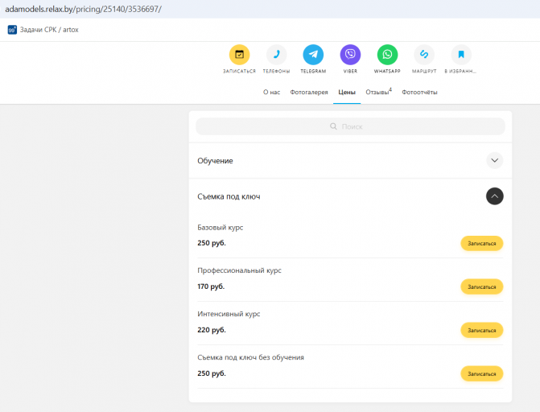Open the Задачи СРК / artox bookmark
Viewport: 540px width, 412px height.
[43, 30]
